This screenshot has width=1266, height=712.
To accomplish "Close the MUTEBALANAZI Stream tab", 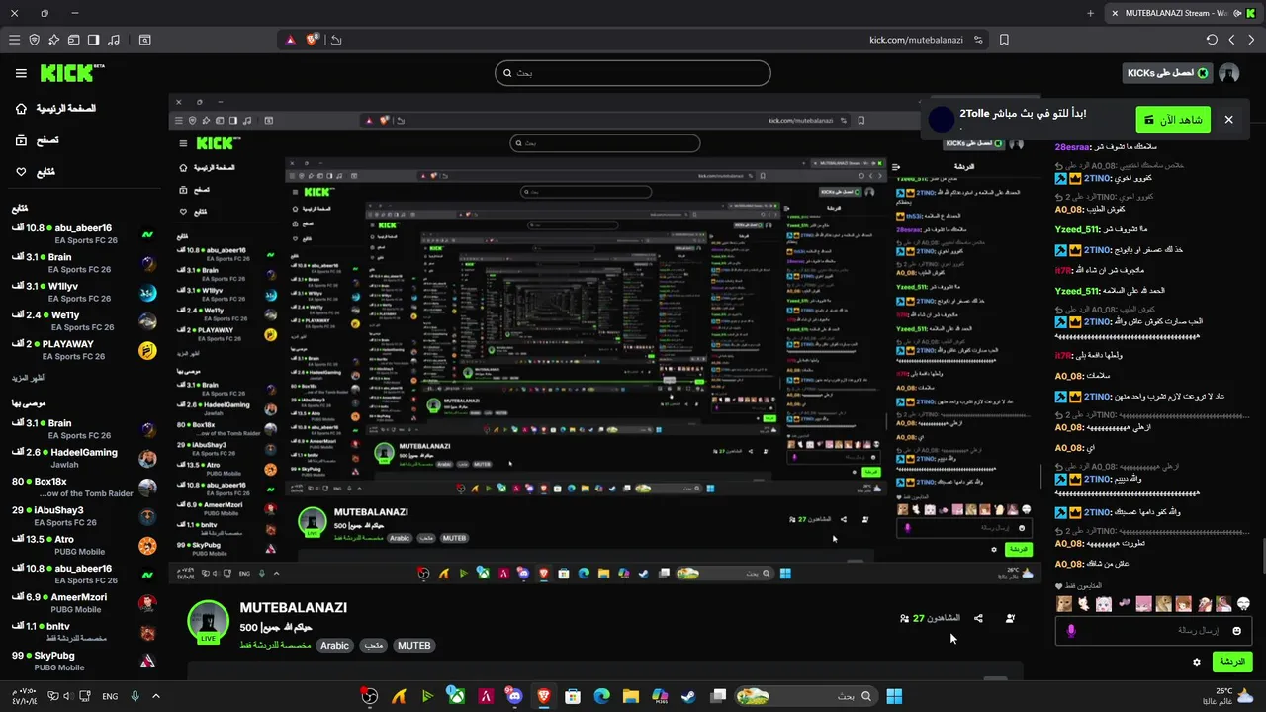I will [x=1115, y=13].
